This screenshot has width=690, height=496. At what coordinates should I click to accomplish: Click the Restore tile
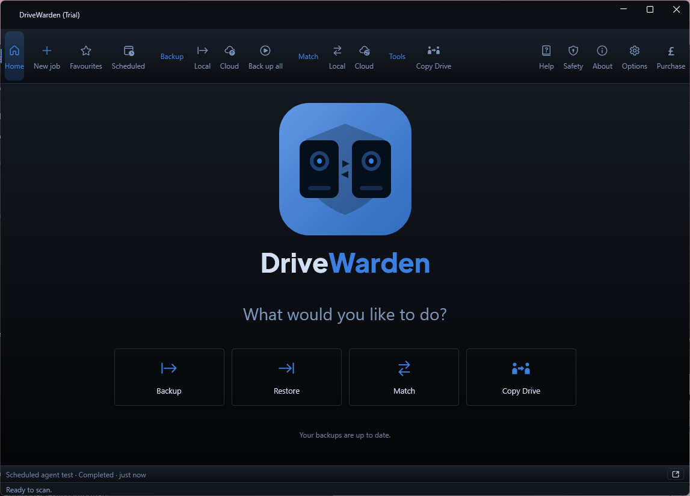tap(286, 377)
